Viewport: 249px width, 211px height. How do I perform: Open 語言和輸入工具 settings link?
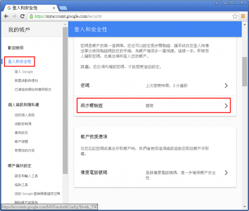[x=27, y=176]
